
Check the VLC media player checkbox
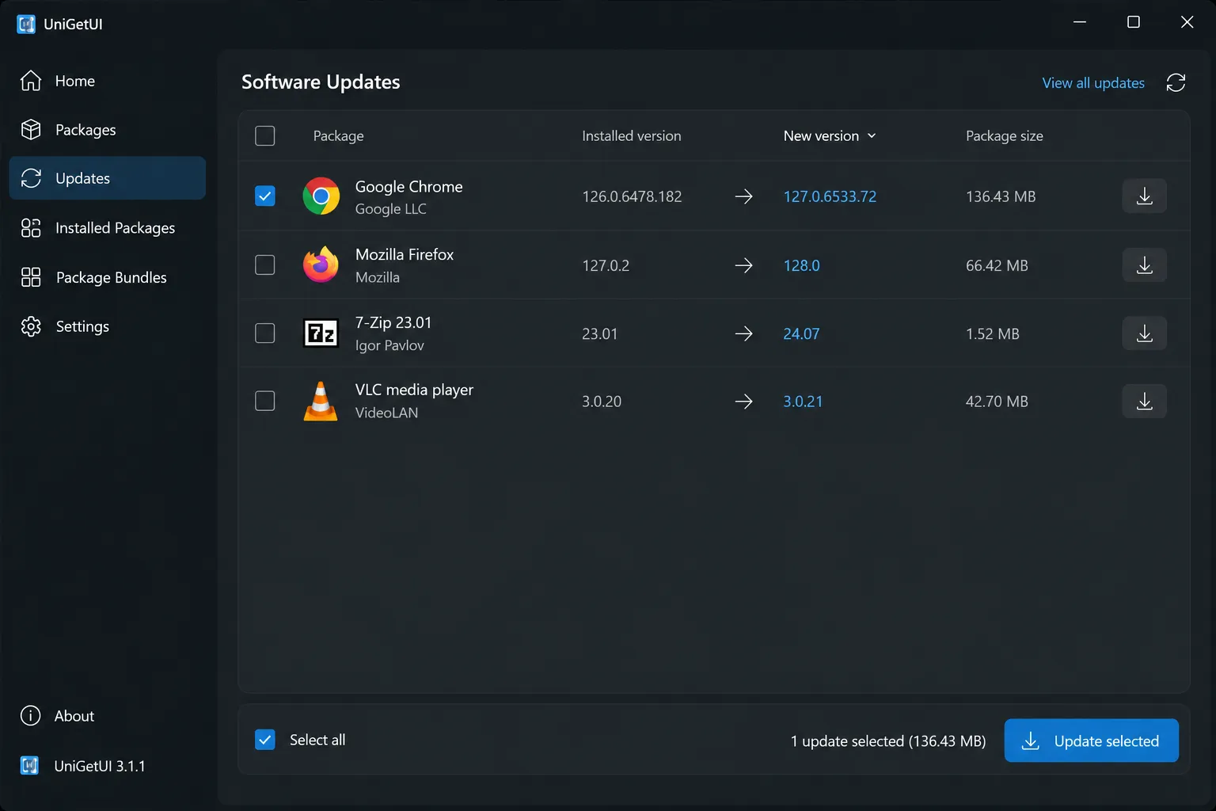click(x=265, y=401)
